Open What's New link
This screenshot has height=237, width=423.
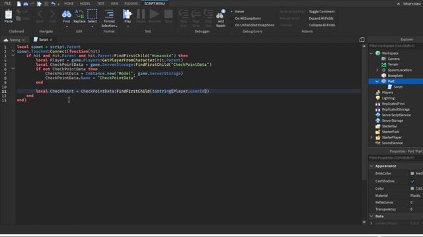point(412,4)
